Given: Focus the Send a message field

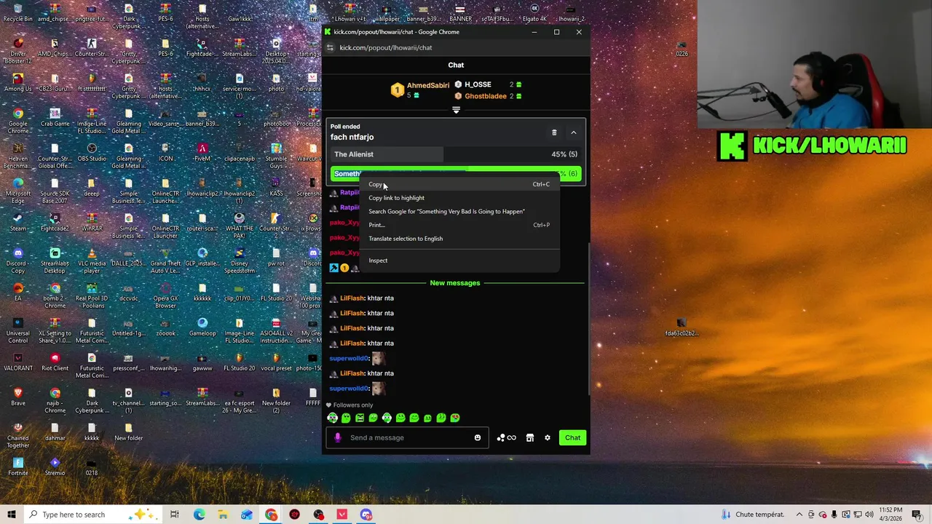Looking at the screenshot, I should click(408, 437).
